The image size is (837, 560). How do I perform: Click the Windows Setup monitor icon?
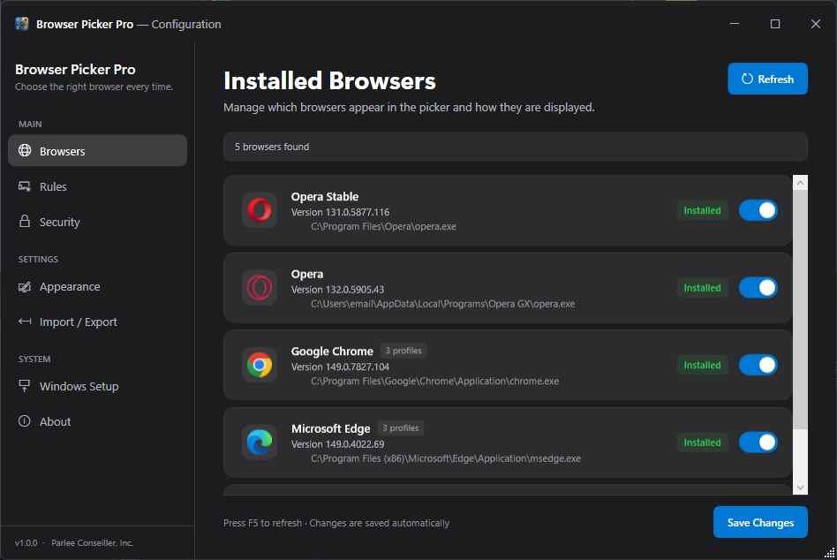pyautogui.click(x=25, y=385)
